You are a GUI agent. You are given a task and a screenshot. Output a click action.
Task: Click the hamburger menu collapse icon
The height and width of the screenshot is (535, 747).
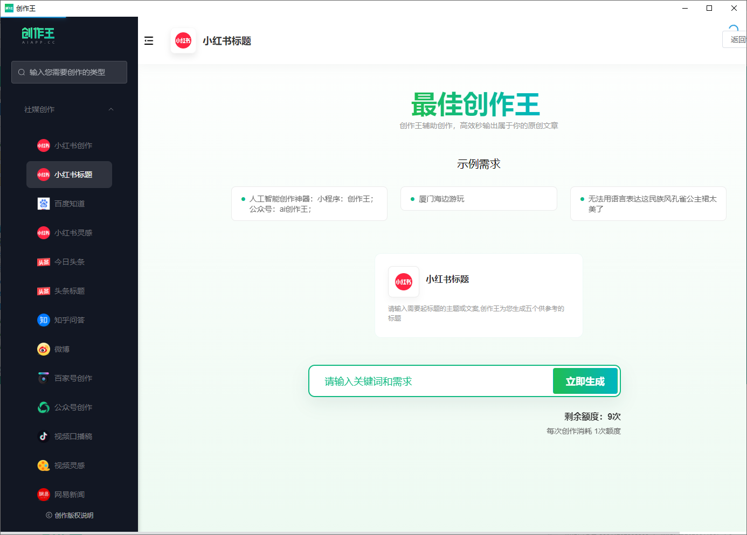pos(149,41)
